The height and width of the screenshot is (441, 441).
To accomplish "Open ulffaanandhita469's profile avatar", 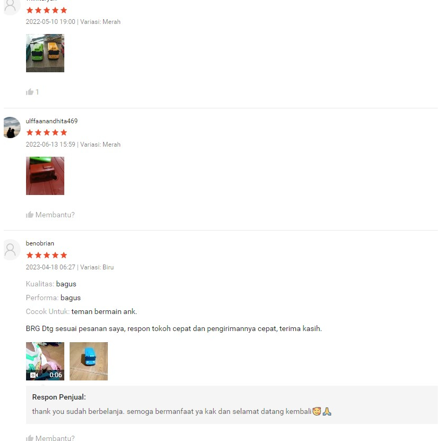I will click(12, 128).
